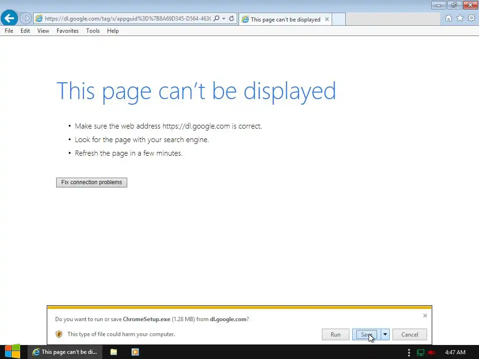479x359 pixels.
Task: Click the 4:47 AM system clock
Action: 455,352
